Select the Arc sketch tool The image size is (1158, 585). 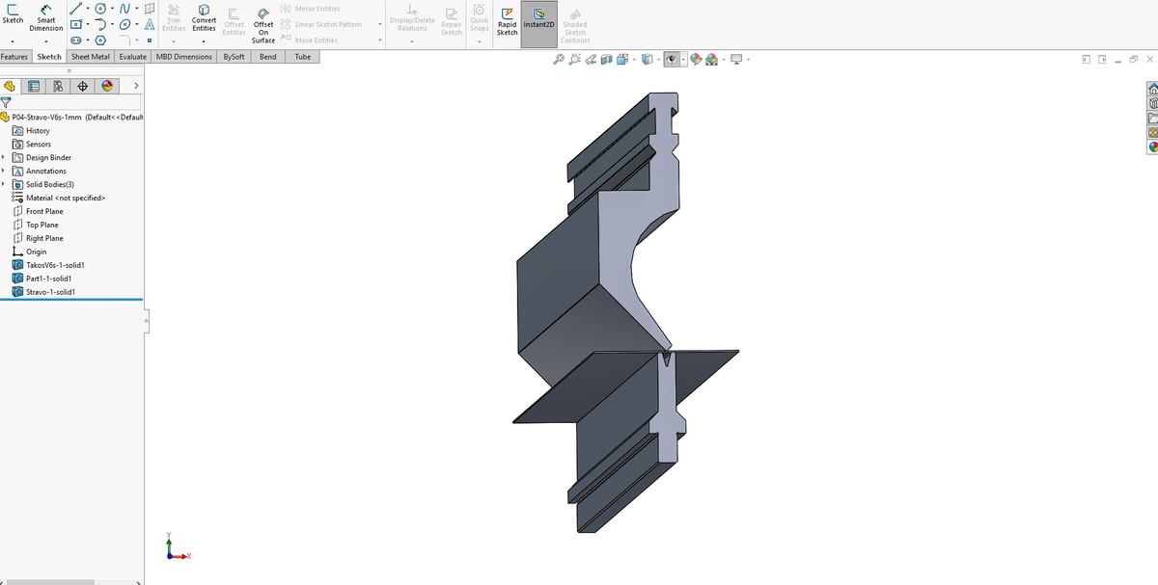101,24
